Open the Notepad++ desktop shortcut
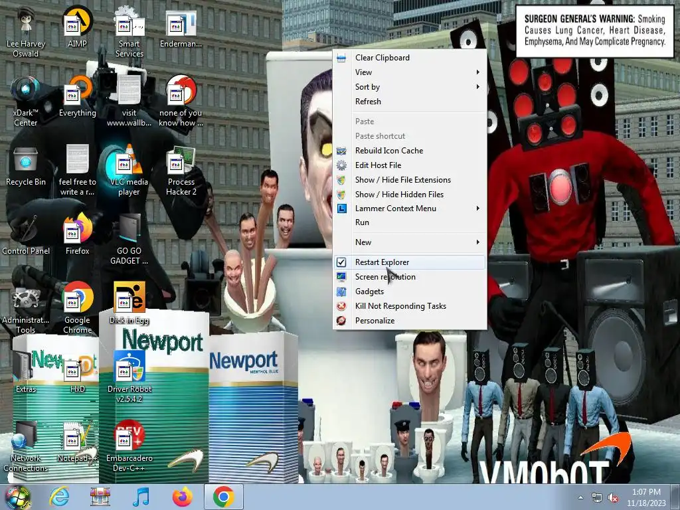 pos(77,442)
